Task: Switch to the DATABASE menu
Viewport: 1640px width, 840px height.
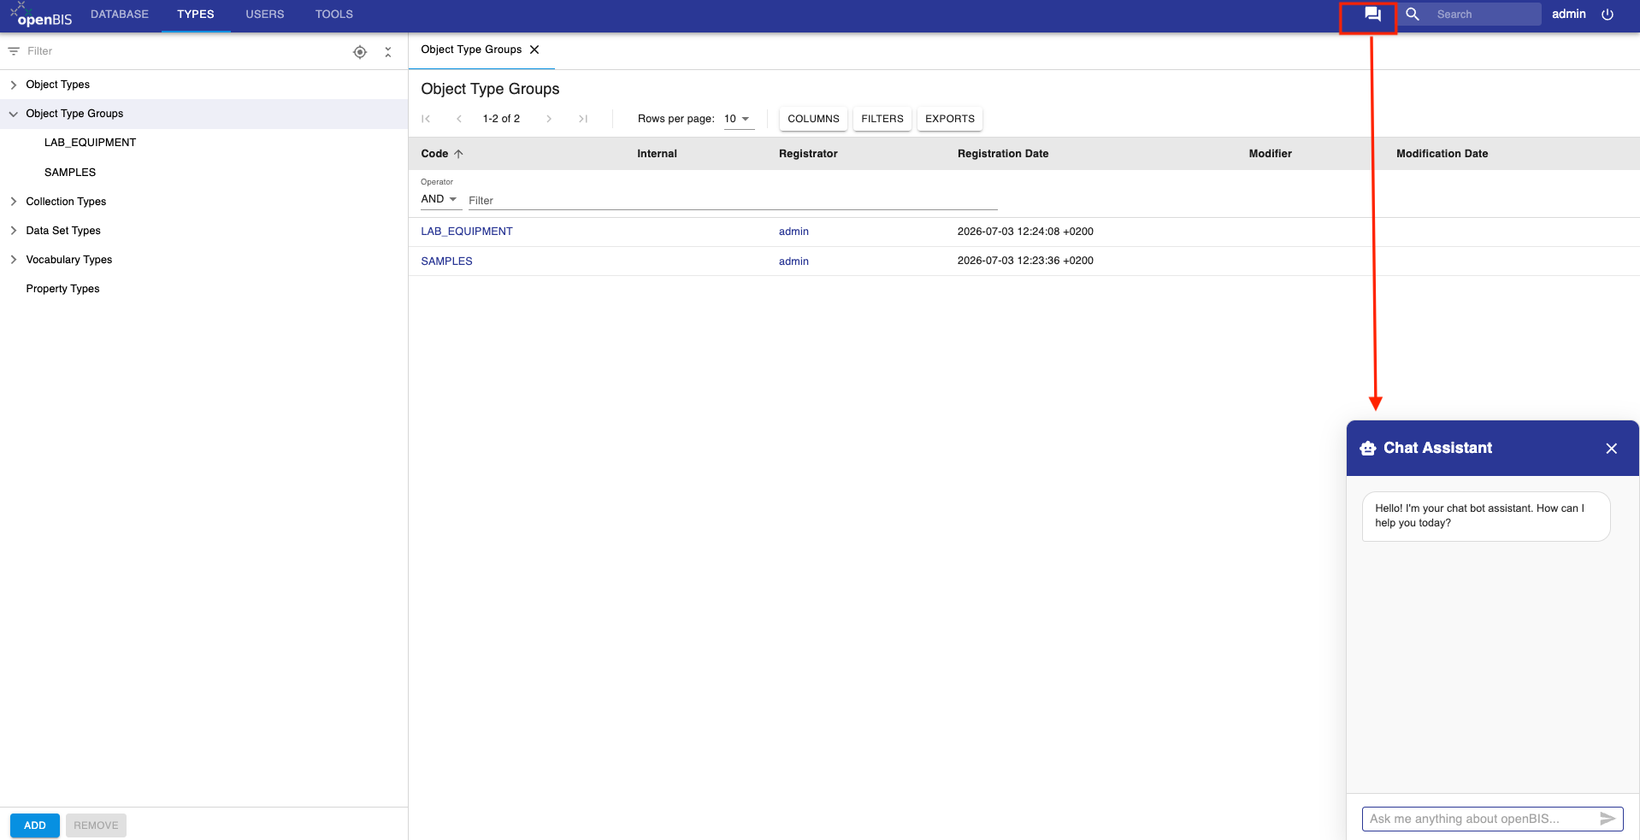Action: click(120, 15)
